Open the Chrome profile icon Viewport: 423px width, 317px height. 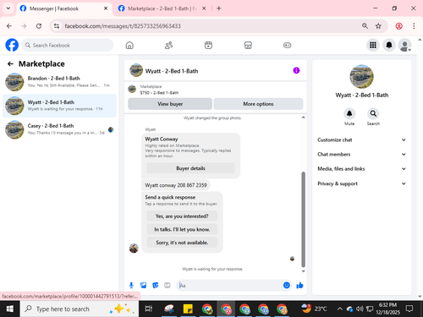coord(398,26)
